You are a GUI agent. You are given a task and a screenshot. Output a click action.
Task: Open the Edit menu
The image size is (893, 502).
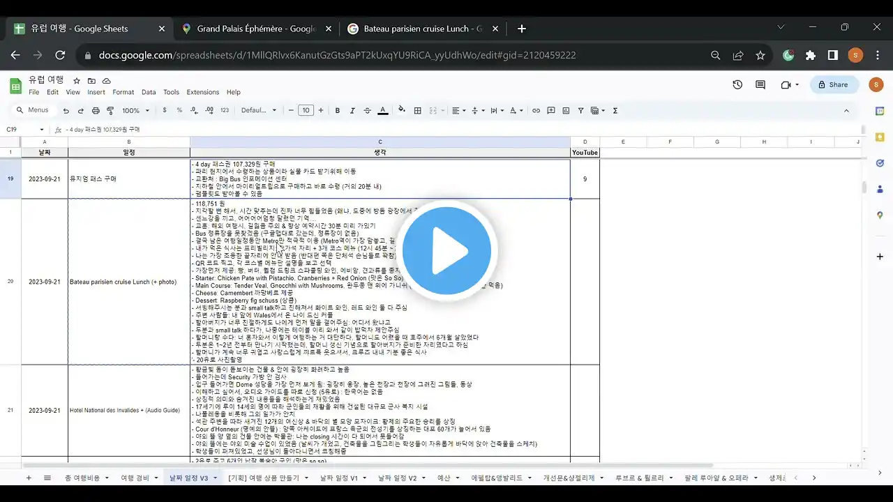click(53, 92)
